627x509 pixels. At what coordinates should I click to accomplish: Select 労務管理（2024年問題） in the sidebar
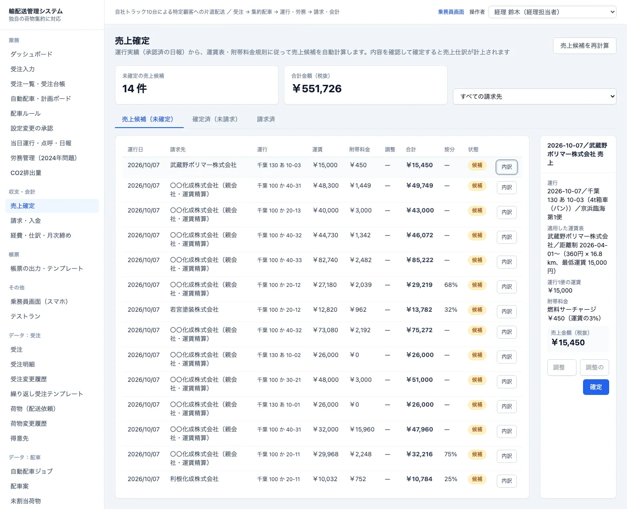(x=52, y=158)
